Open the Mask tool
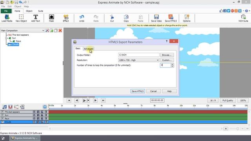This screenshot has width=251, height=141. click(51, 18)
